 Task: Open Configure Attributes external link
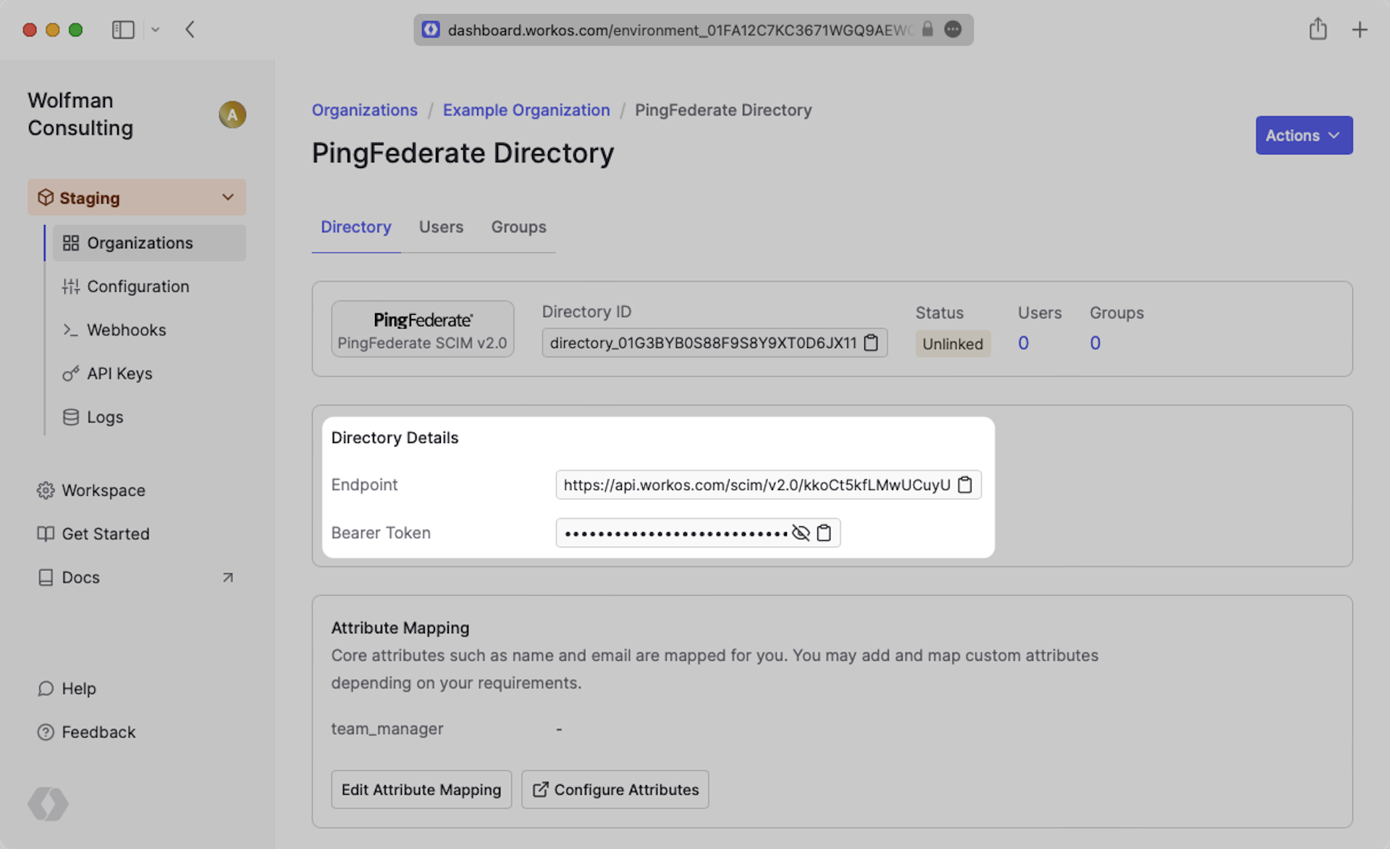pyautogui.click(x=615, y=790)
